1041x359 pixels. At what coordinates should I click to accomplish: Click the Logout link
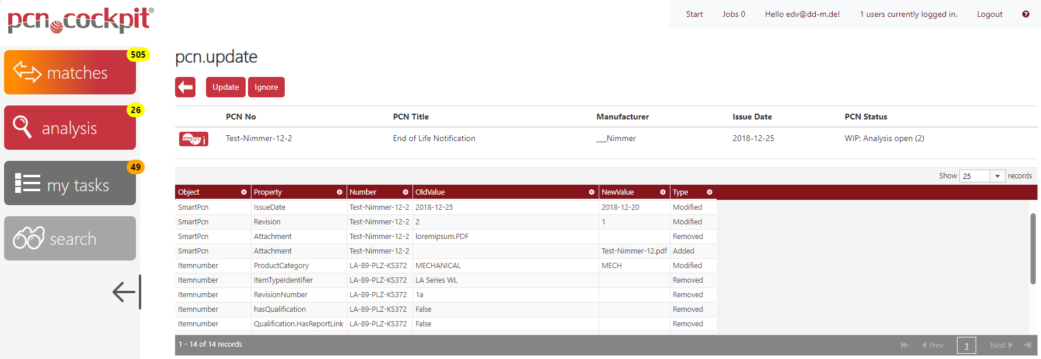coord(989,14)
